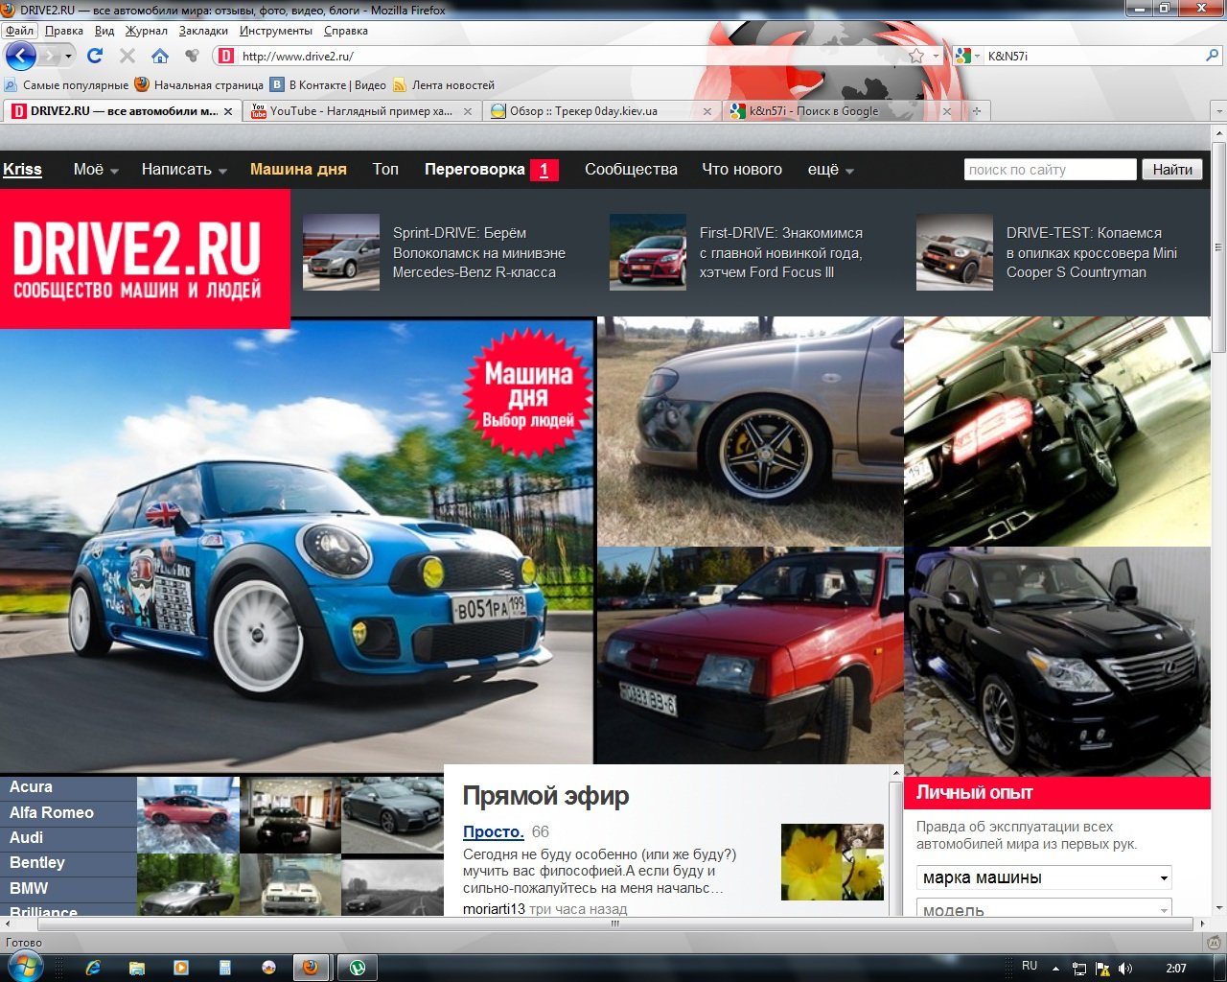Viewport: 1227px width, 982px height.
Task: Open the 'Kriss' profile link
Action: (x=22, y=170)
